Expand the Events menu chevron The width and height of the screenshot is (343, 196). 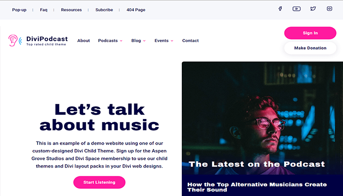point(172,41)
